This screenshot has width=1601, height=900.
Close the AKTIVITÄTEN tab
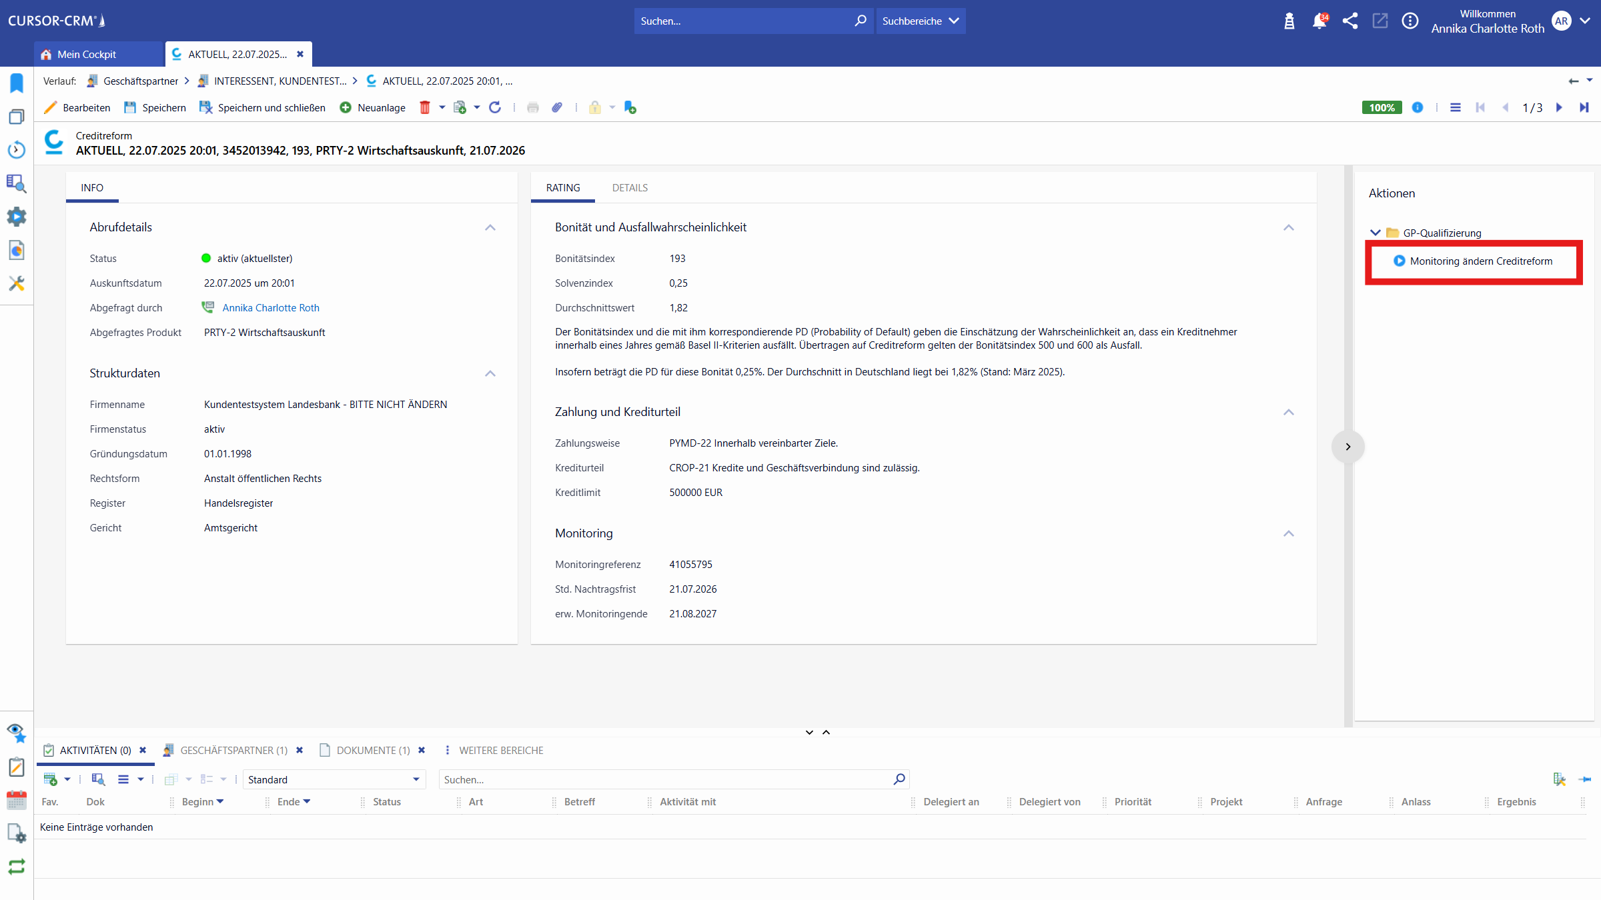click(143, 750)
